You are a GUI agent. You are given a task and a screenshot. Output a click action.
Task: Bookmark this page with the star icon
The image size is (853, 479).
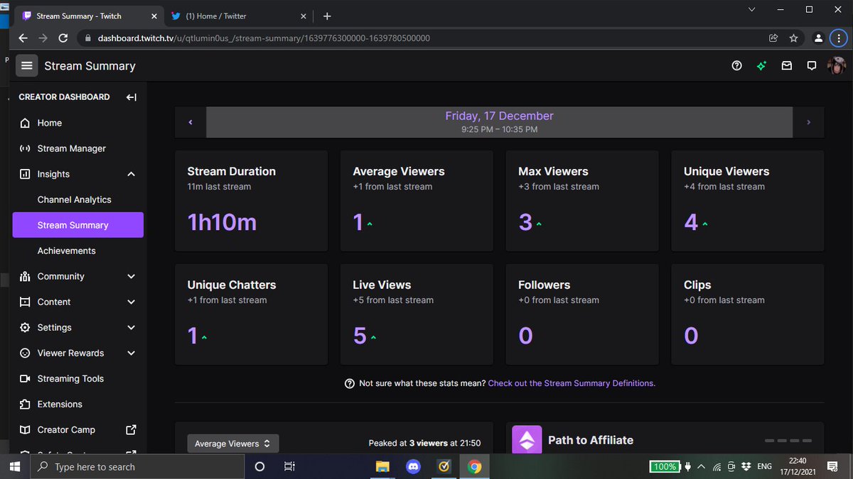click(794, 38)
